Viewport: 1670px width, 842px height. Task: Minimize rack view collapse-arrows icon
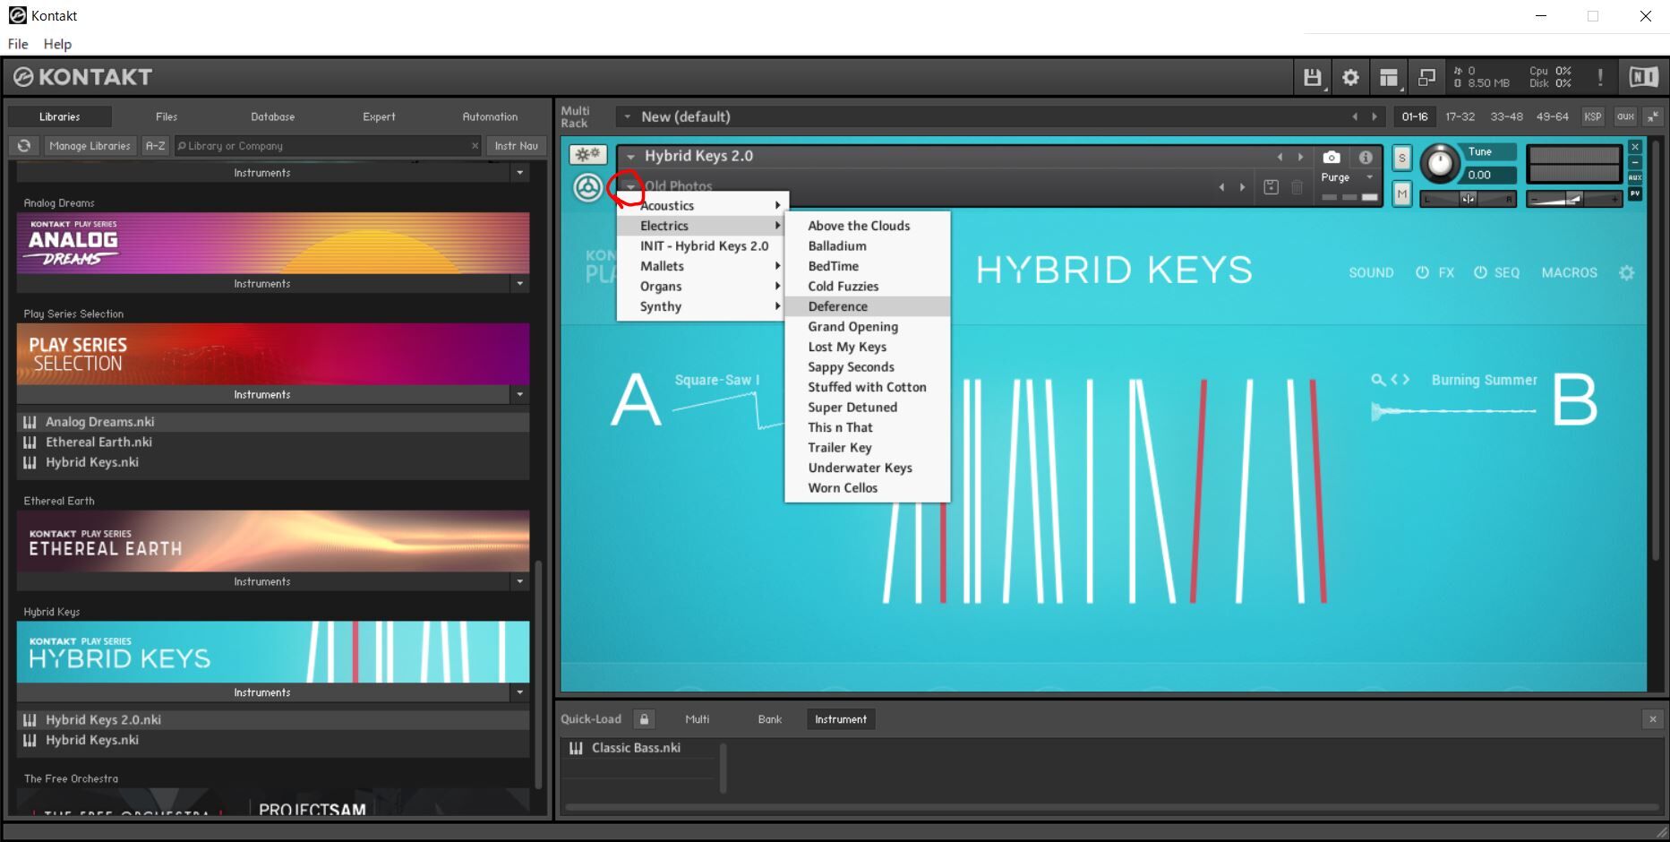point(1653,116)
